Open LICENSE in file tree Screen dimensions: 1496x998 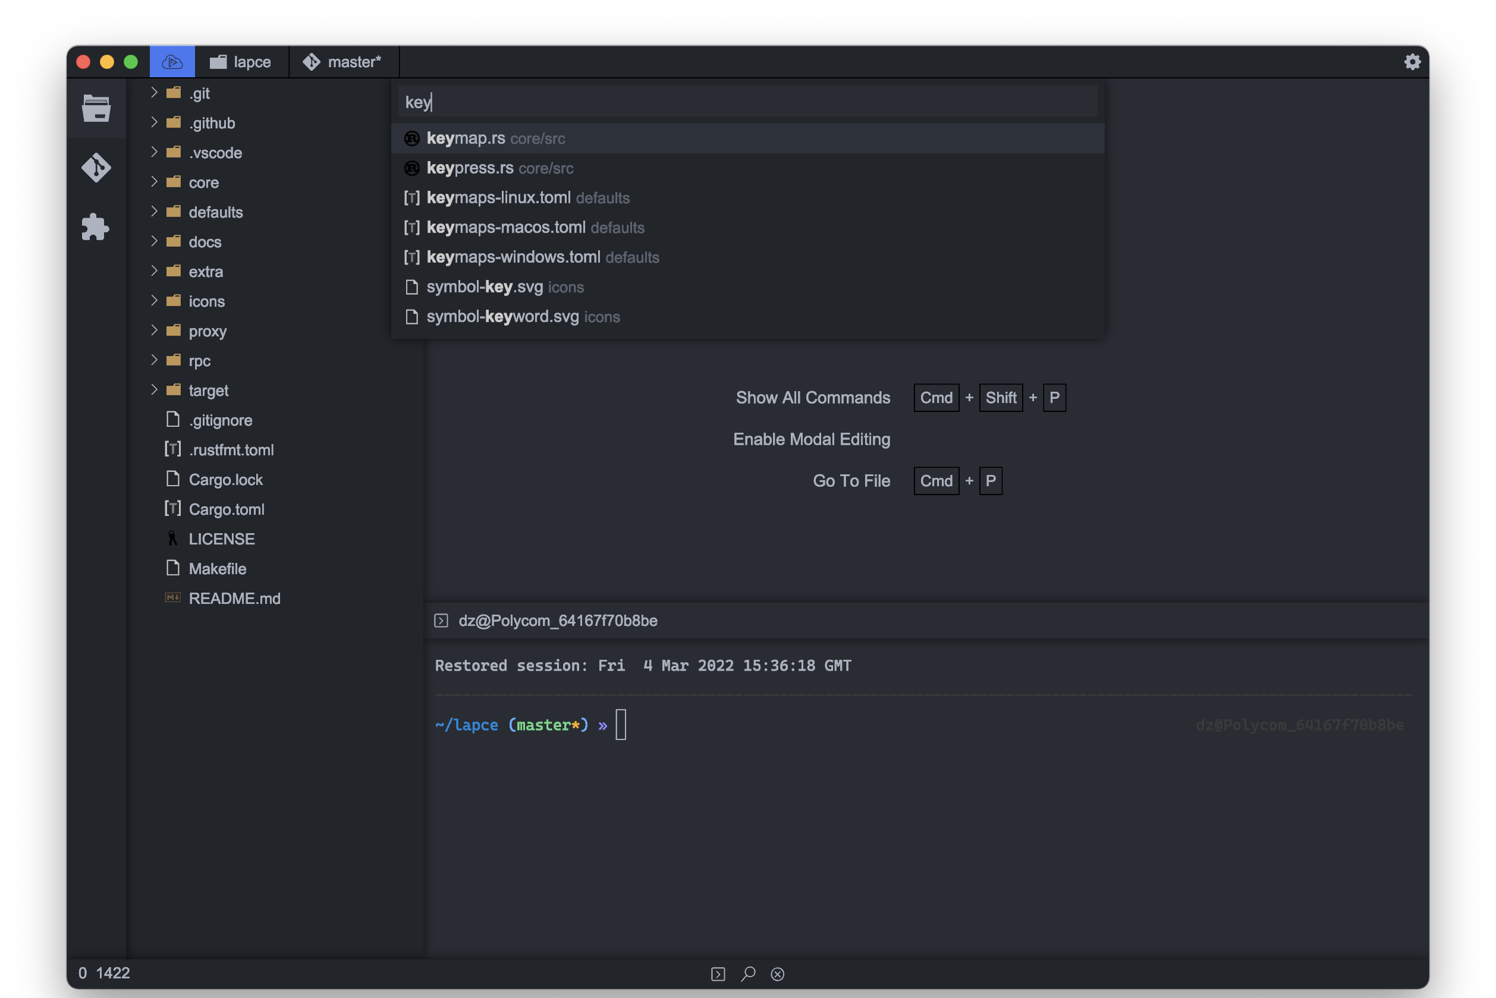tap(222, 539)
